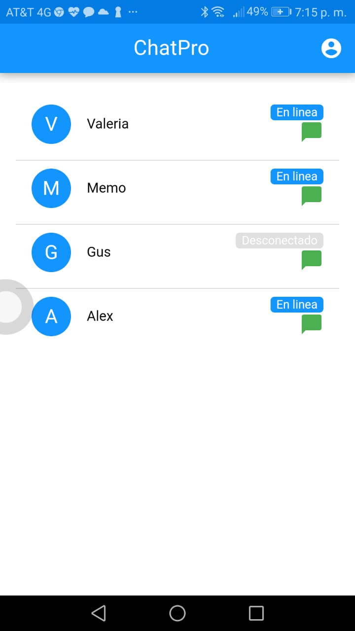Tap Alex's "En linea" status badge
Viewport: 355px width, 631px height.
pos(297,305)
